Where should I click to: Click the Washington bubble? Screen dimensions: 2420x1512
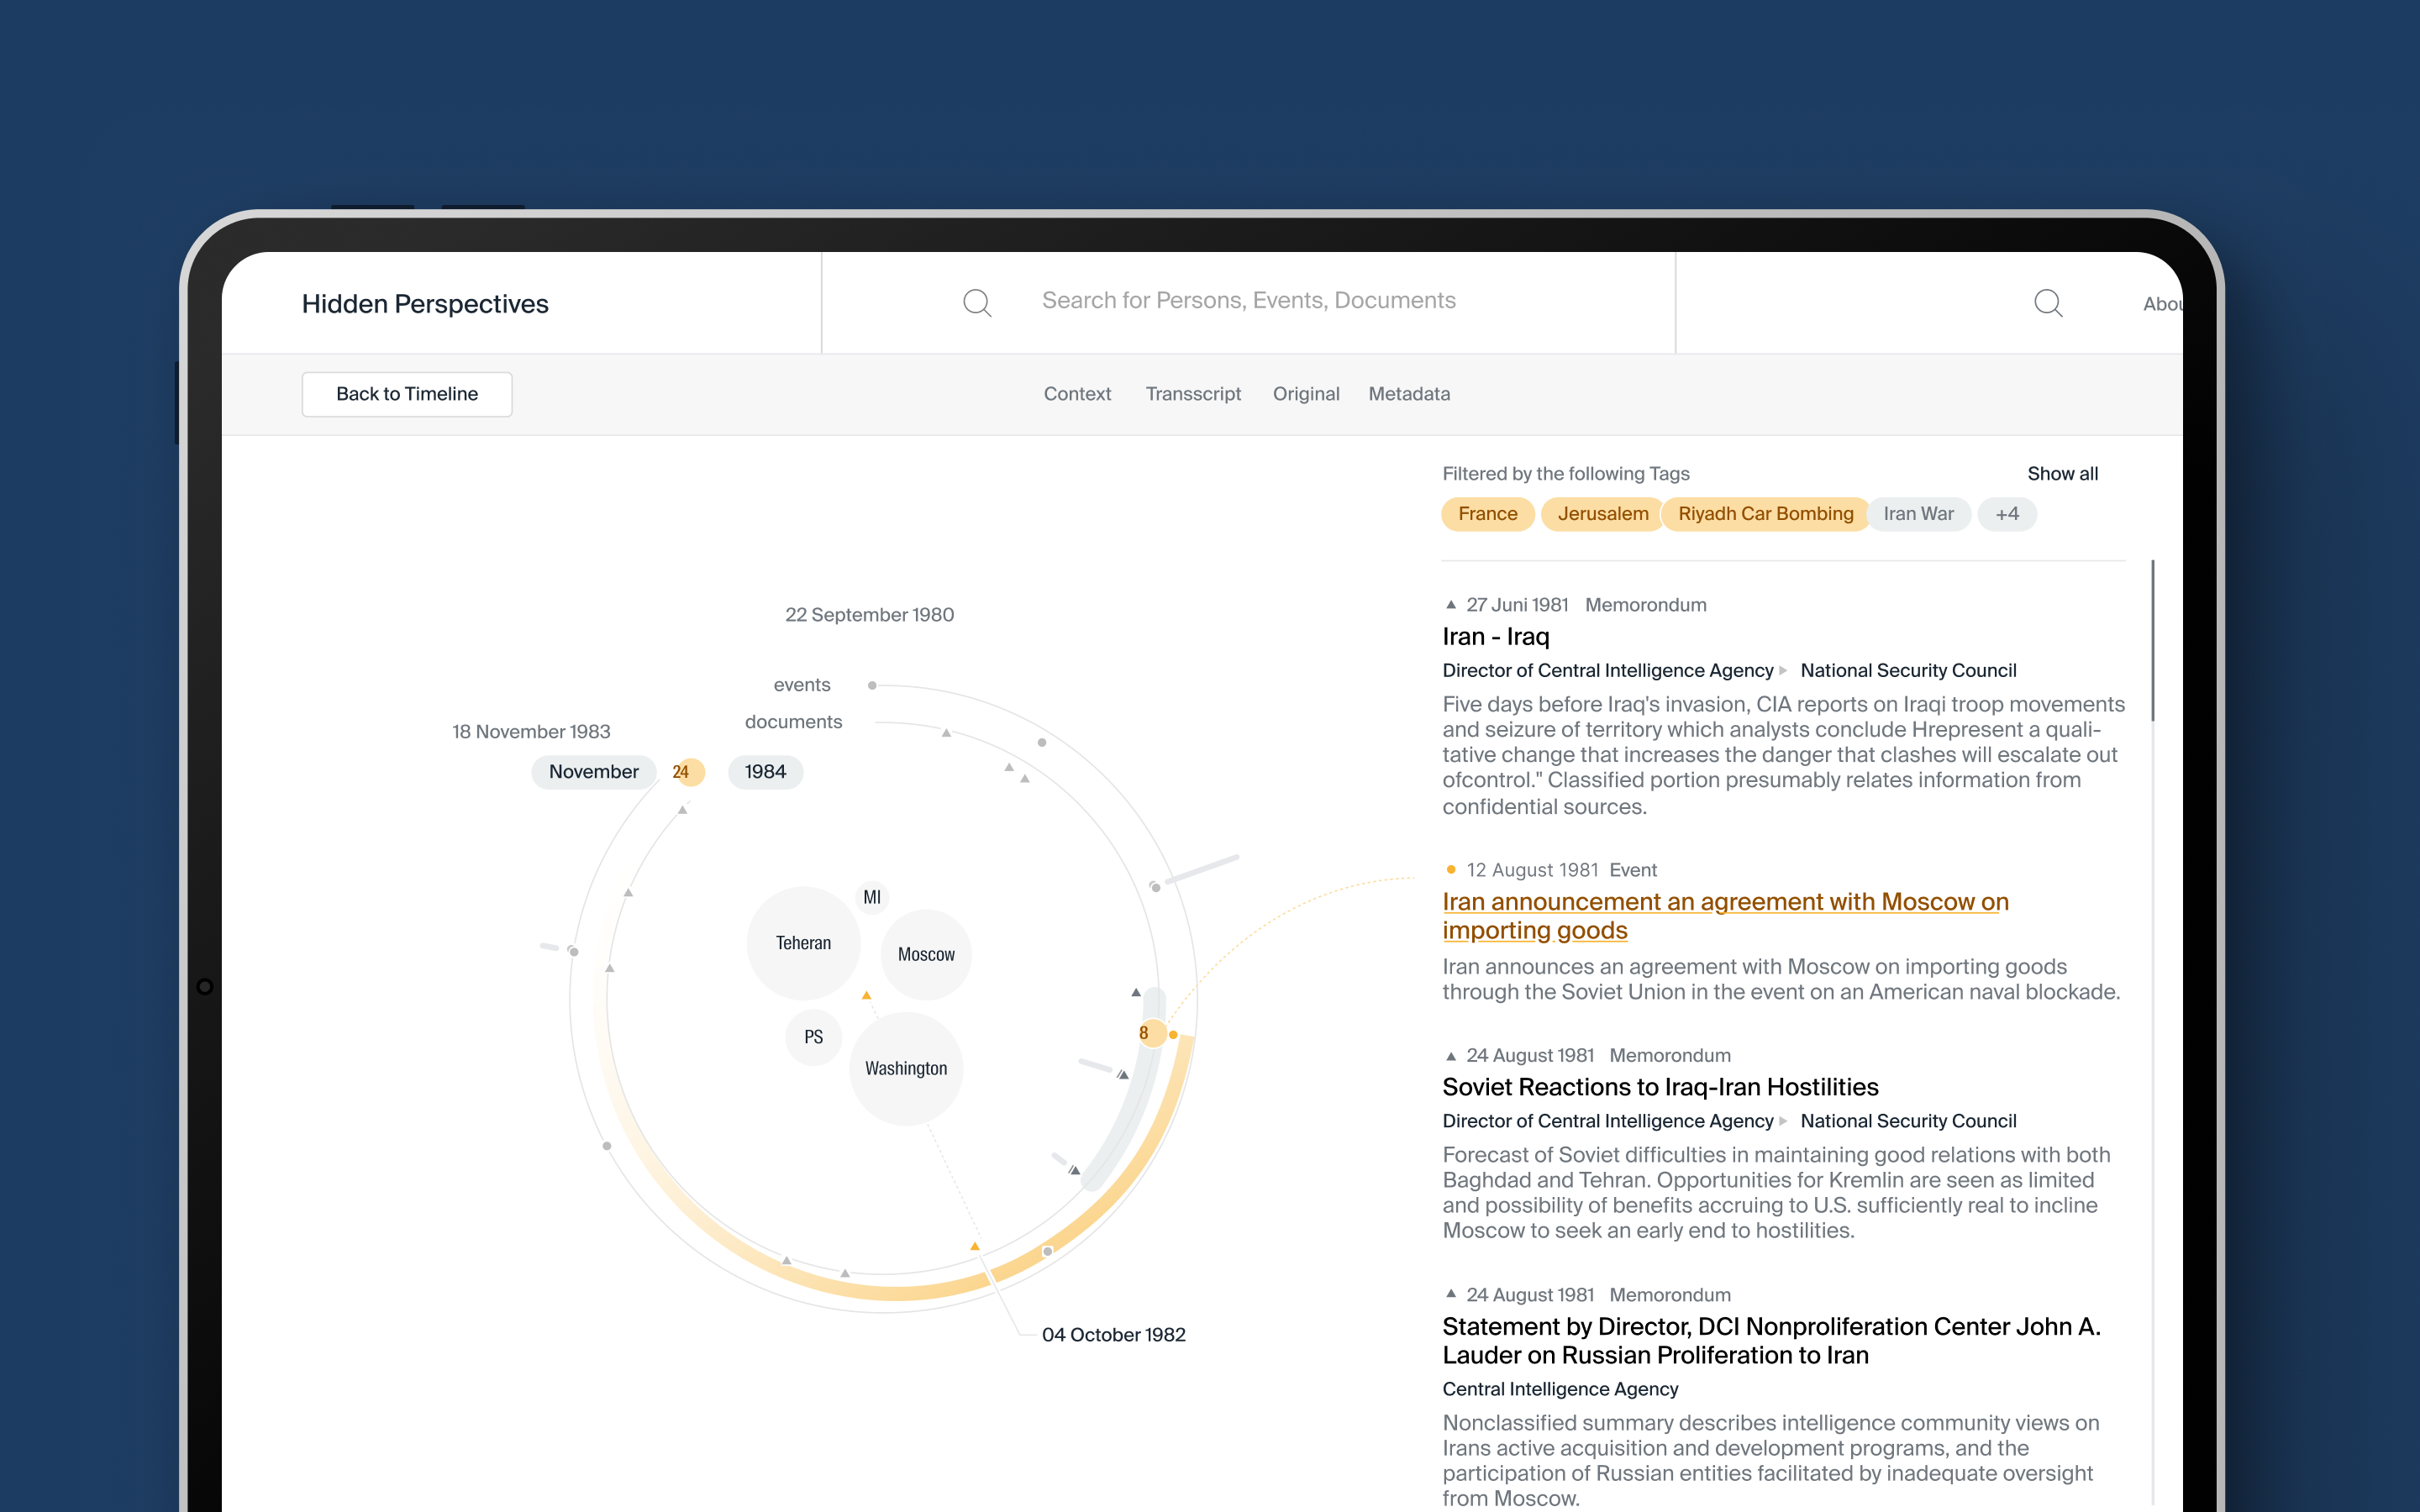(x=906, y=1069)
